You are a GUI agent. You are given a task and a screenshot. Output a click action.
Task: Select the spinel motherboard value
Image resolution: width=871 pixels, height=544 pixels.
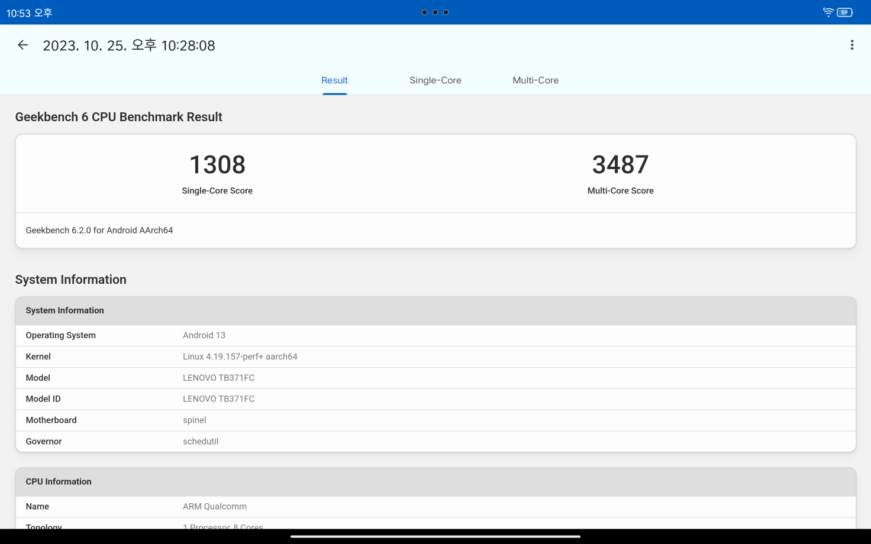pos(195,420)
